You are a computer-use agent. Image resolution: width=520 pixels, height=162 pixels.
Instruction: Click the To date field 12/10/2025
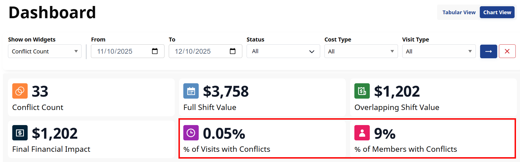coord(193,51)
